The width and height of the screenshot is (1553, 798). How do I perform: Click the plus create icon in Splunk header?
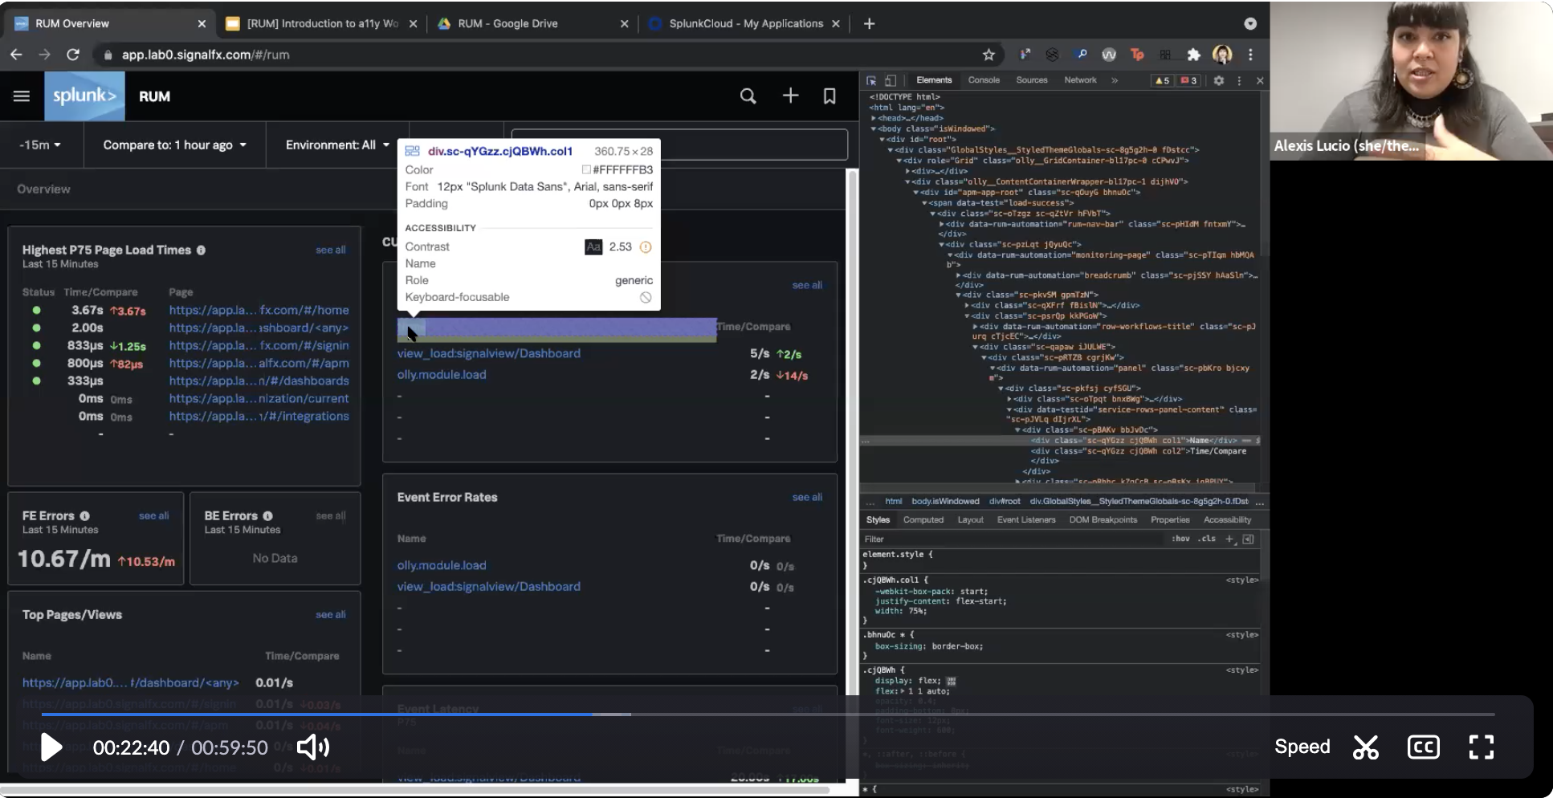790,96
